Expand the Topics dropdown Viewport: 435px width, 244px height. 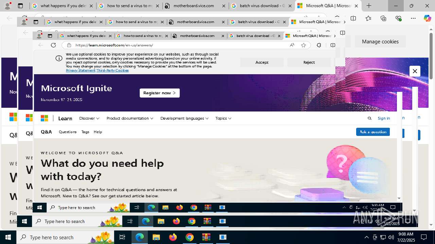pos(223,118)
